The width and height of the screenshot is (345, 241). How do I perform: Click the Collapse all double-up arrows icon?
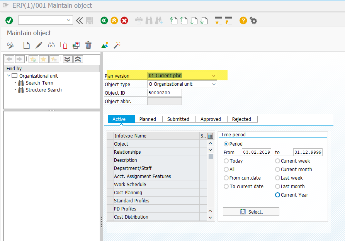[78, 59]
